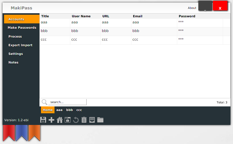Click the bbb User Name cell

tap(86, 31)
